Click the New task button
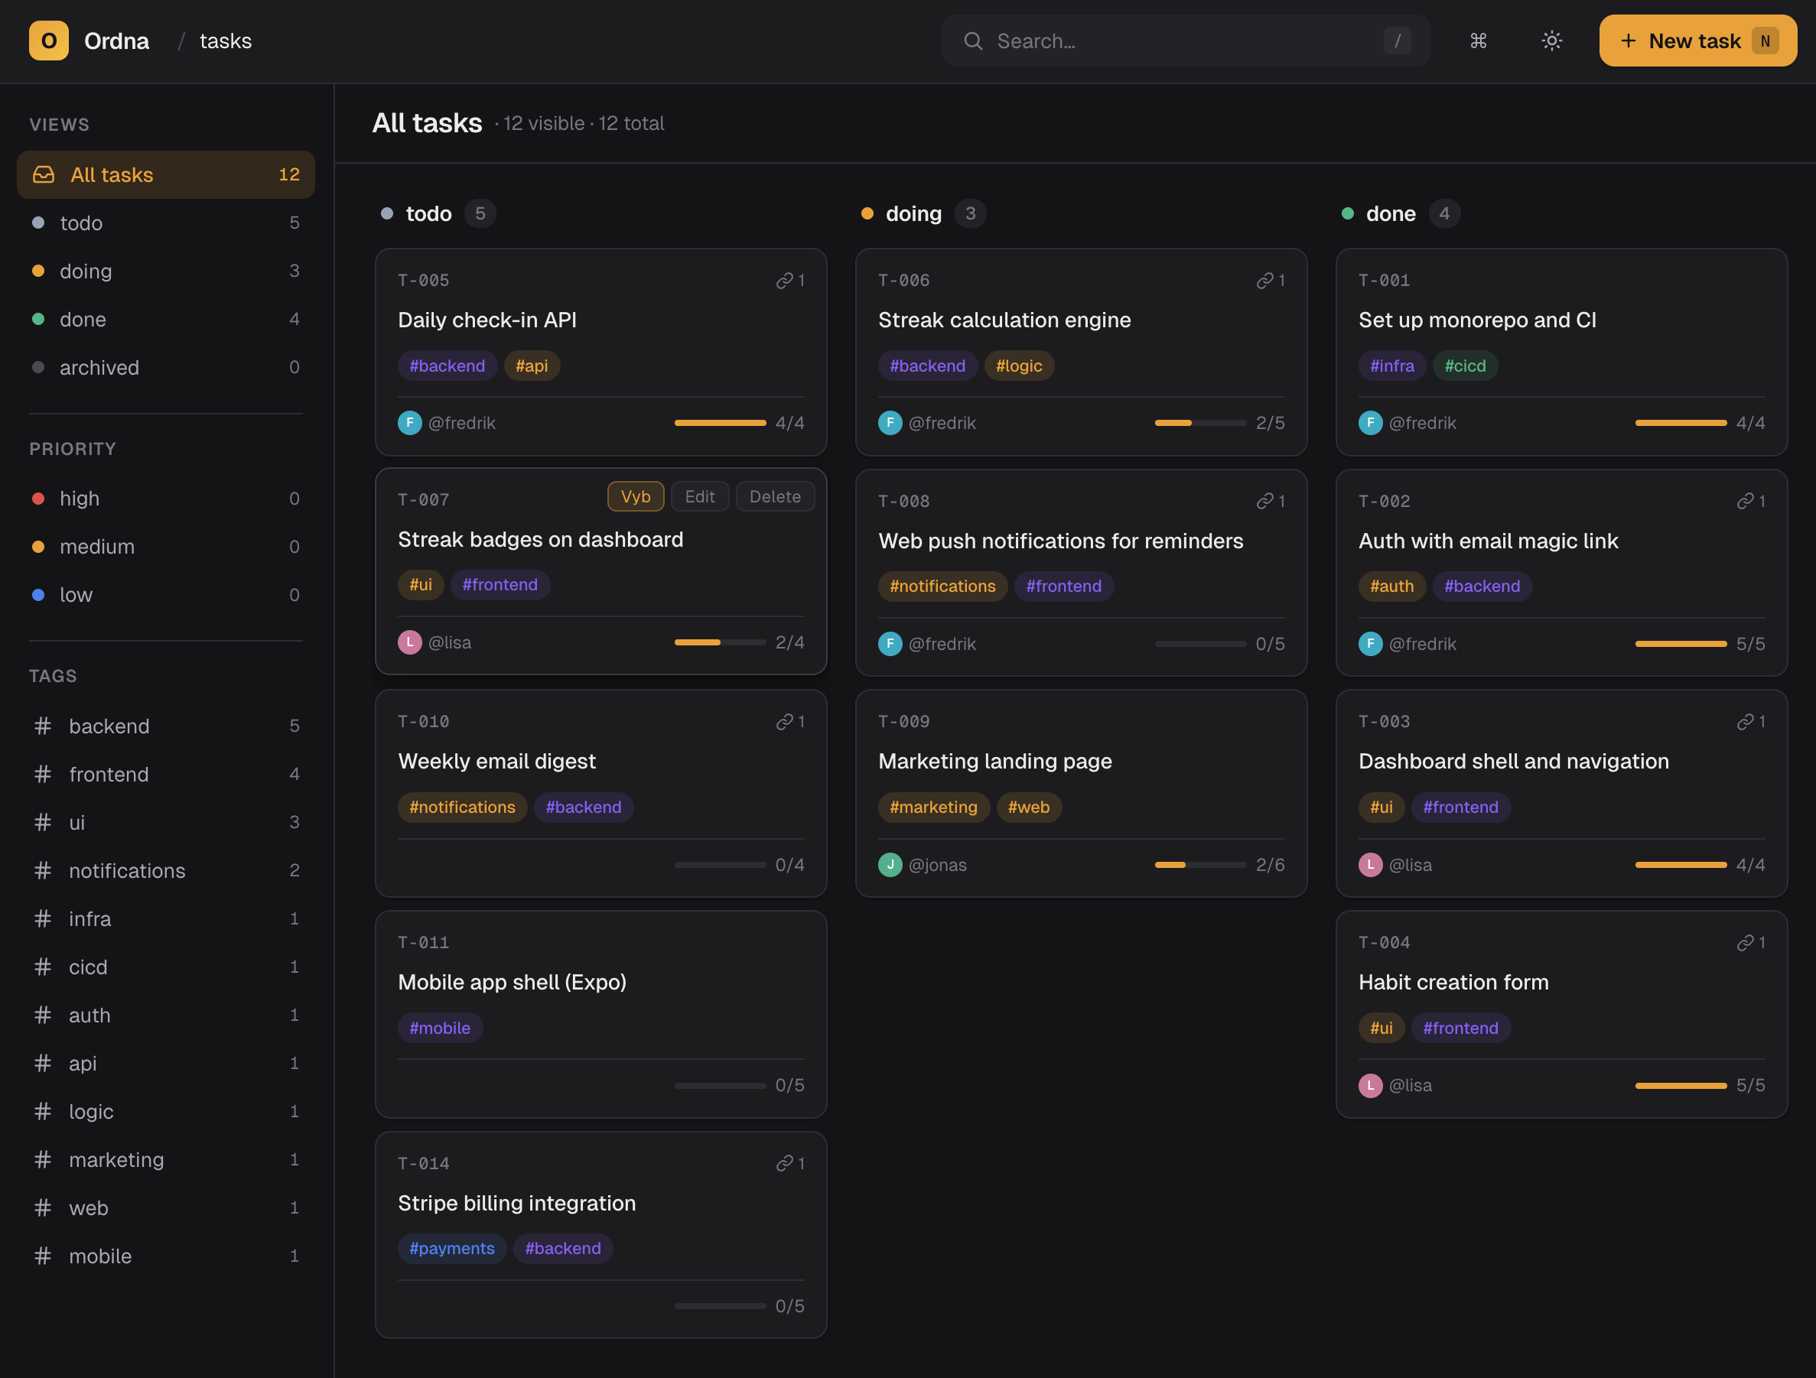The height and width of the screenshot is (1378, 1816). pyautogui.click(x=1697, y=41)
